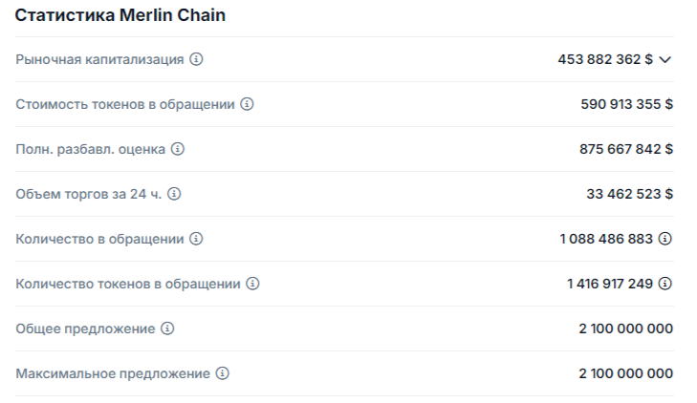Show info for Объем торгов за 24 ч.
Image resolution: width=697 pixels, height=403 pixels.
tap(174, 194)
